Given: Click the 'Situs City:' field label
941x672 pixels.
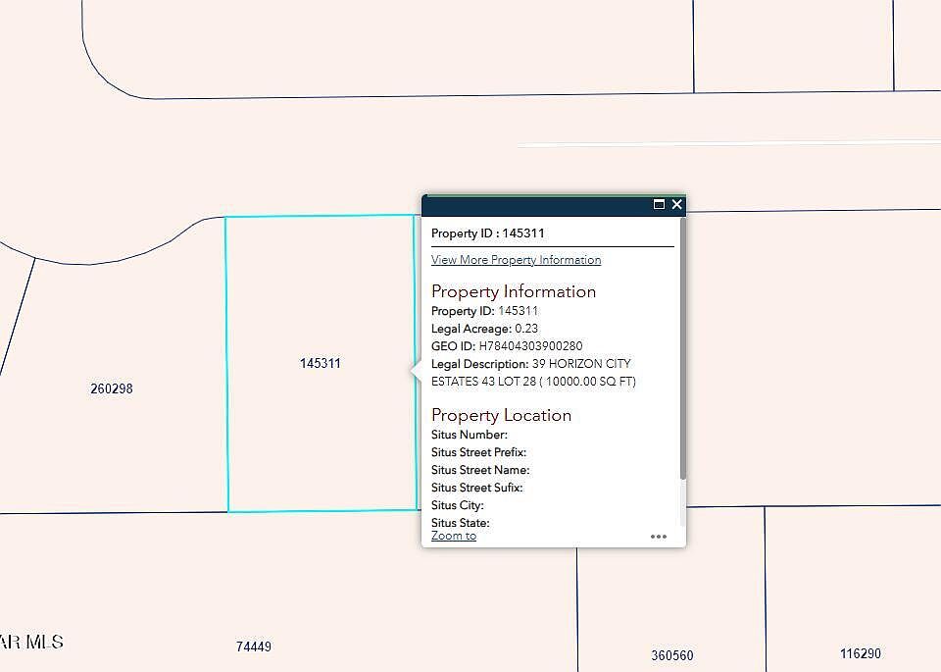Looking at the screenshot, I should pos(458,505).
